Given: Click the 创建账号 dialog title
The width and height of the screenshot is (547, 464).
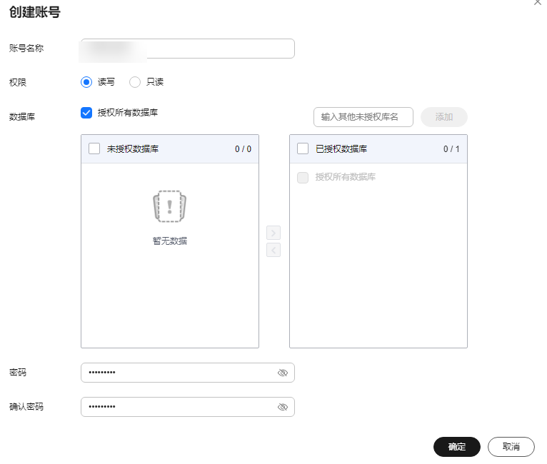Looking at the screenshot, I should click(35, 12).
